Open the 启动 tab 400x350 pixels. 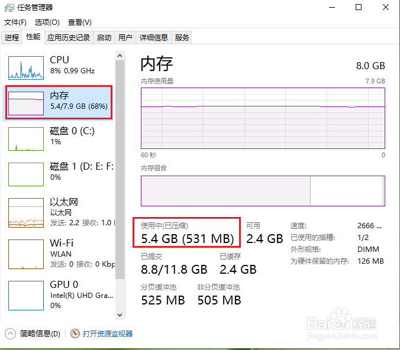[104, 38]
